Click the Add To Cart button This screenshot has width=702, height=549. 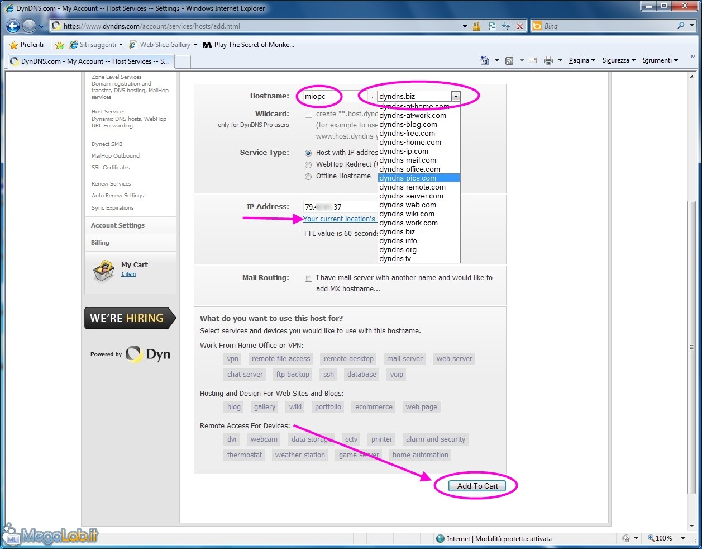click(477, 486)
